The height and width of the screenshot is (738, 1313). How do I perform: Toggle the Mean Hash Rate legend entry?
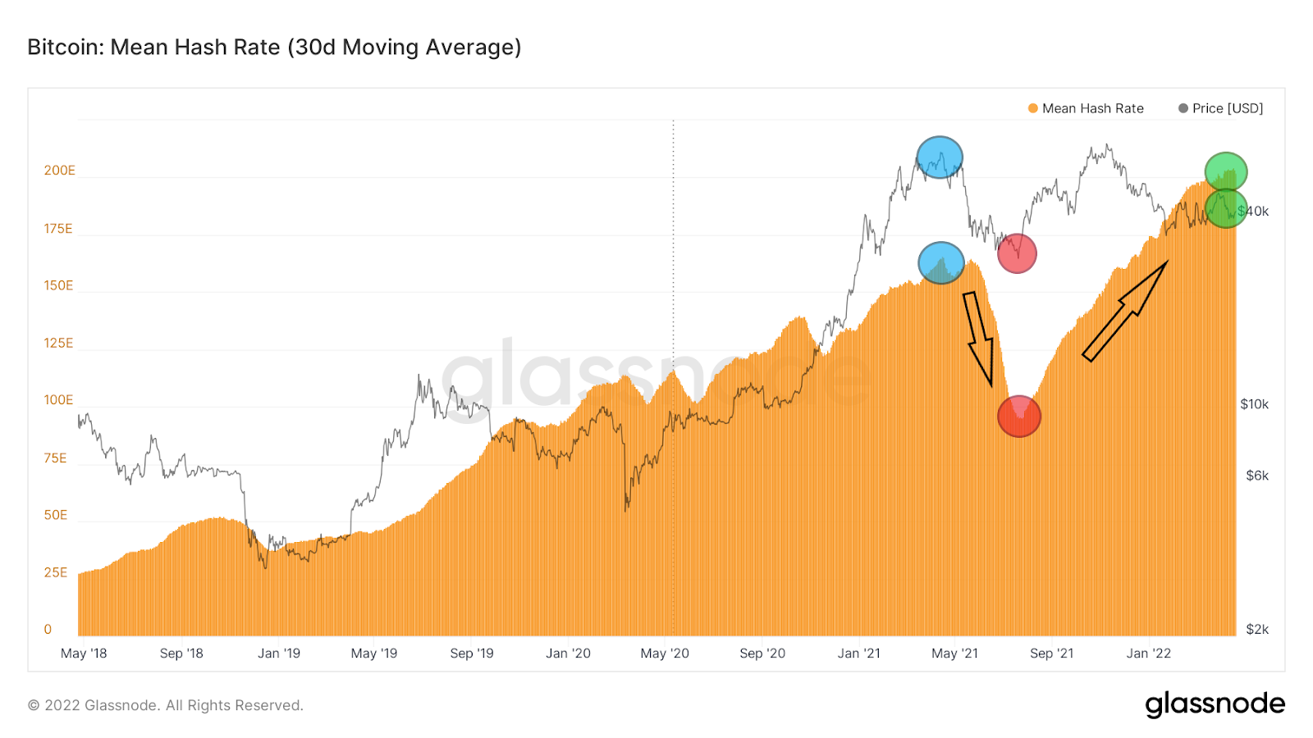click(1085, 108)
